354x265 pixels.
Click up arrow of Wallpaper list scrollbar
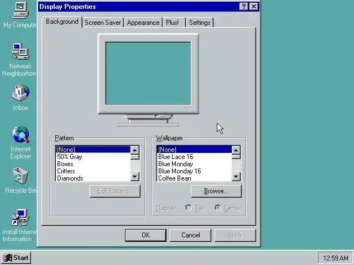point(236,150)
